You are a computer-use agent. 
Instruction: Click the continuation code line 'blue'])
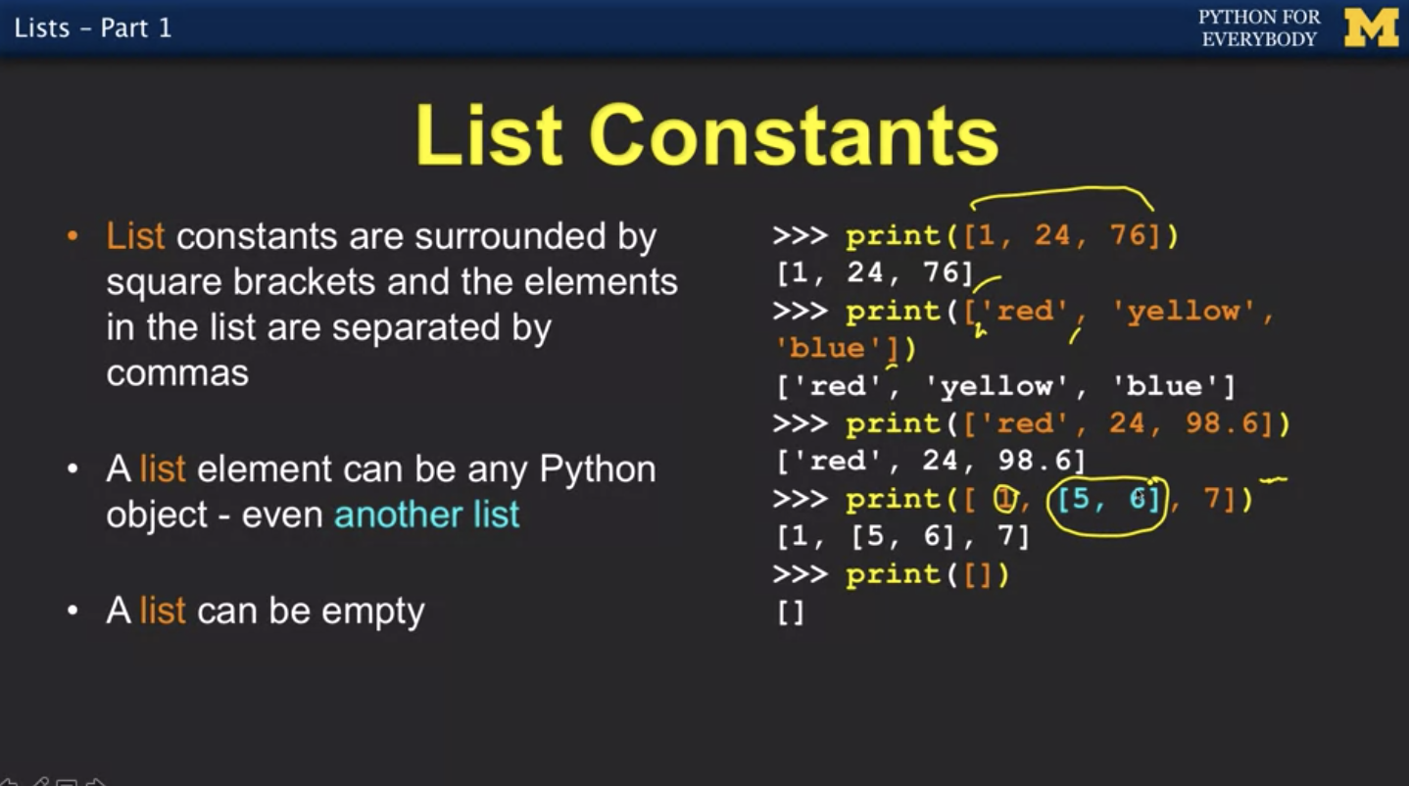click(x=847, y=348)
